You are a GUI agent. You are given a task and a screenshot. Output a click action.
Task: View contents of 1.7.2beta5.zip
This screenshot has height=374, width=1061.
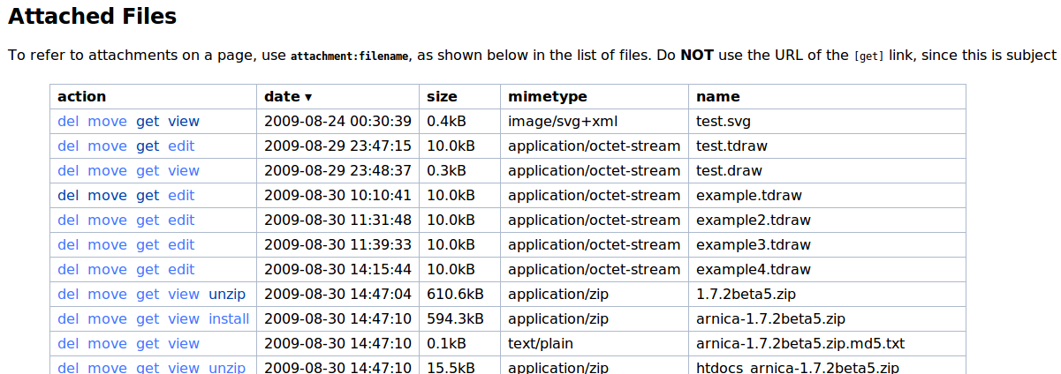coord(184,295)
